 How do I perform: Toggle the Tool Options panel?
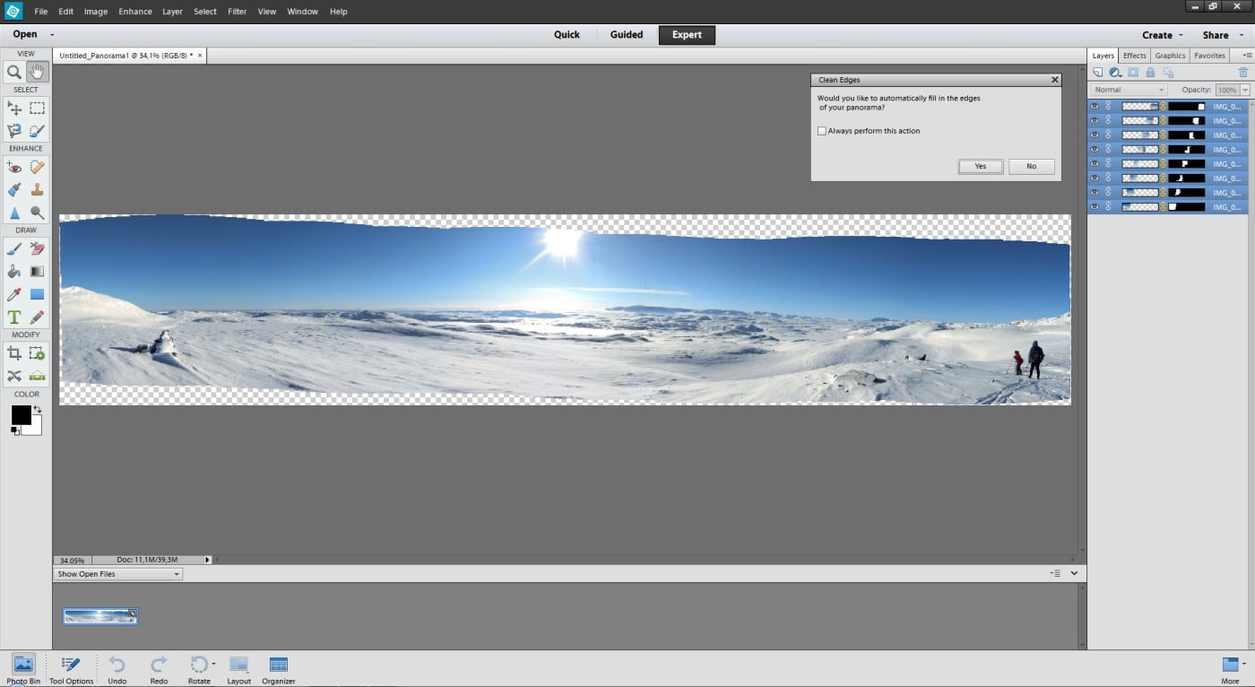pos(71,669)
